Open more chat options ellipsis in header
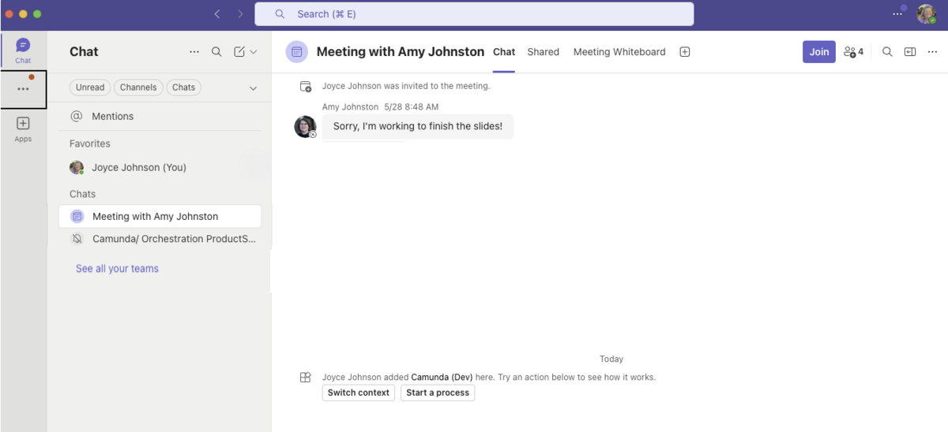 933,52
